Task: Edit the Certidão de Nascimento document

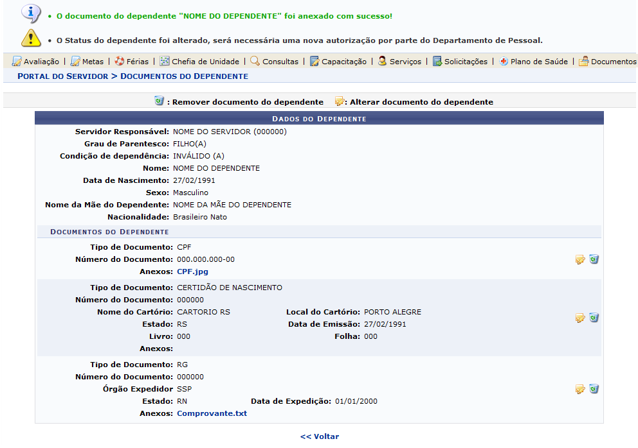Action: tap(580, 318)
